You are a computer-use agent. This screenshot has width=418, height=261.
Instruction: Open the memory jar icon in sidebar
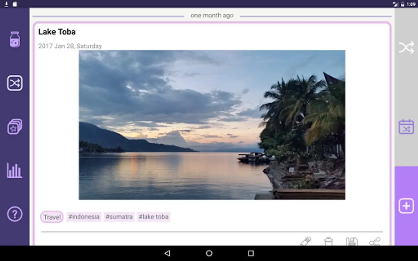click(x=15, y=39)
